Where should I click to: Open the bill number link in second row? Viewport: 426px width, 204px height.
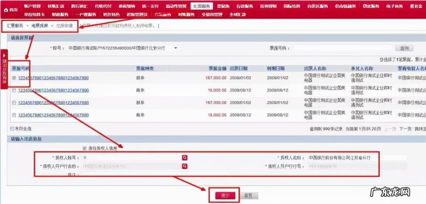point(53,90)
